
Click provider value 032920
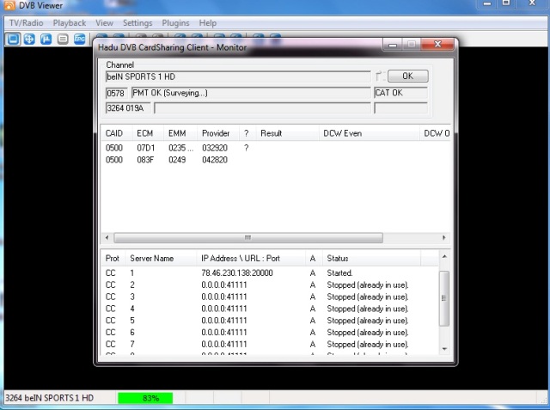click(215, 148)
